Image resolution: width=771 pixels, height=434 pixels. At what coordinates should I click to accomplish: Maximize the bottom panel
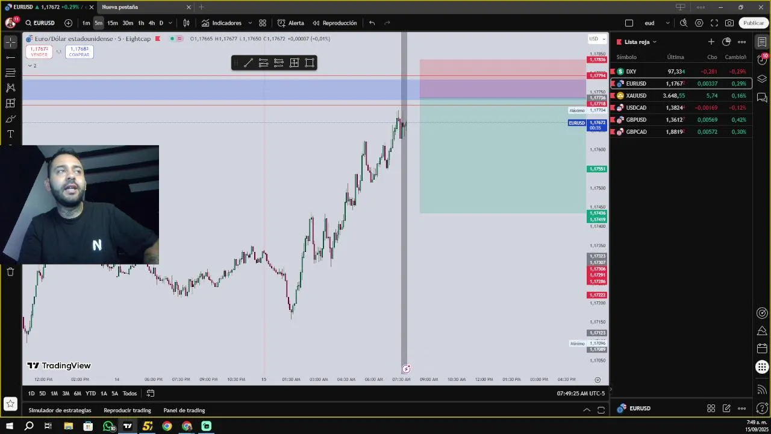(x=601, y=410)
